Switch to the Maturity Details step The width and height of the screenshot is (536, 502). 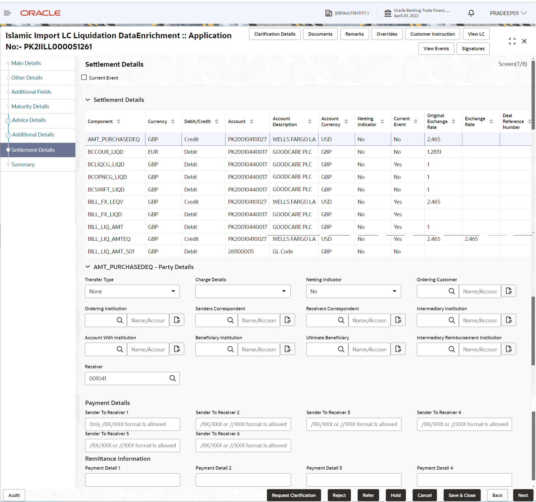pos(30,106)
